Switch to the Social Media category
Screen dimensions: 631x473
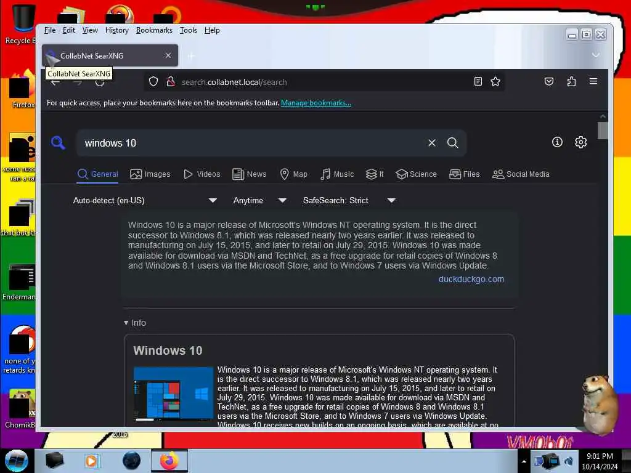click(521, 174)
